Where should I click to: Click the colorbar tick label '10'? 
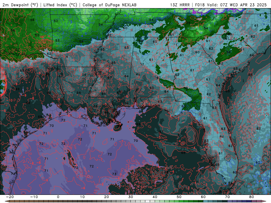click(x=82, y=197)
